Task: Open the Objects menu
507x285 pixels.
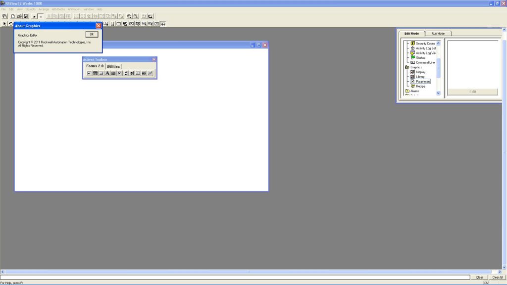Action: tap(31, 9)
